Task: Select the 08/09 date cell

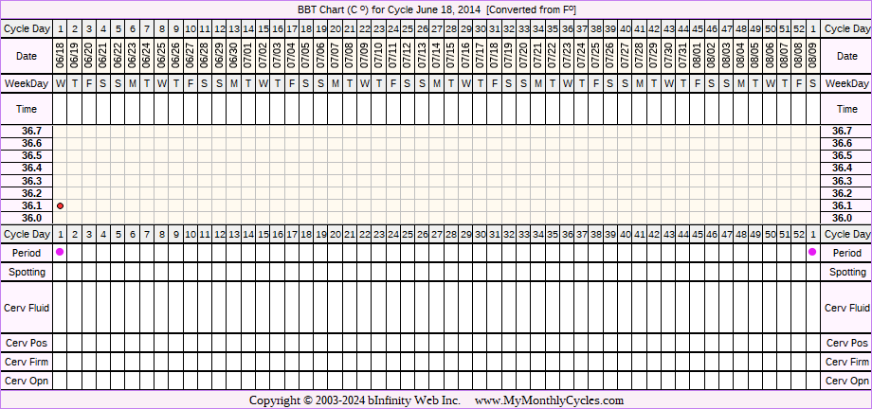Action: click(x=813, y=56)
